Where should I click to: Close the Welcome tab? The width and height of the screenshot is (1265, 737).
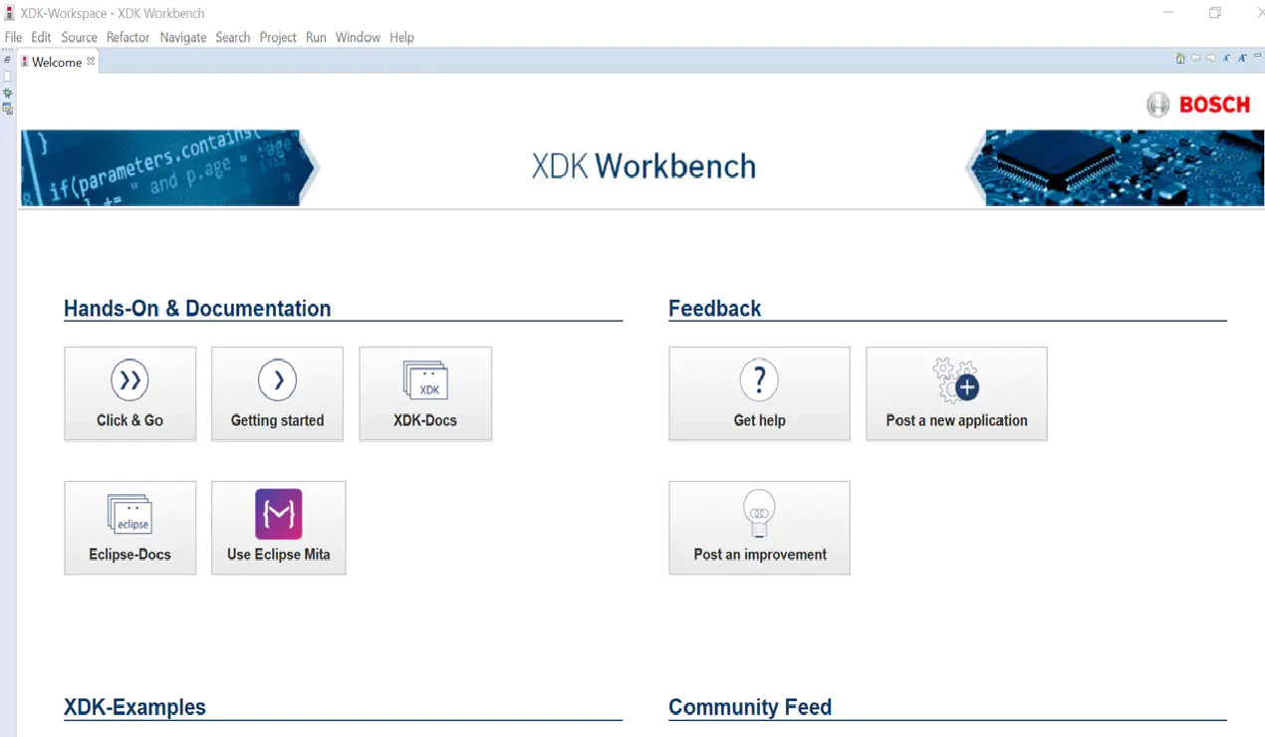(91, 61)
